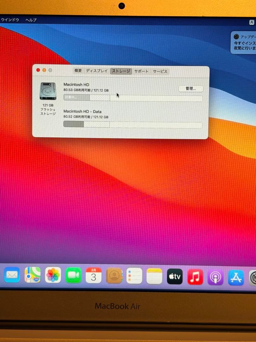Screen dimensions: 256x342
Task: Select the Contacts app icon
Action: pos(114,275)
